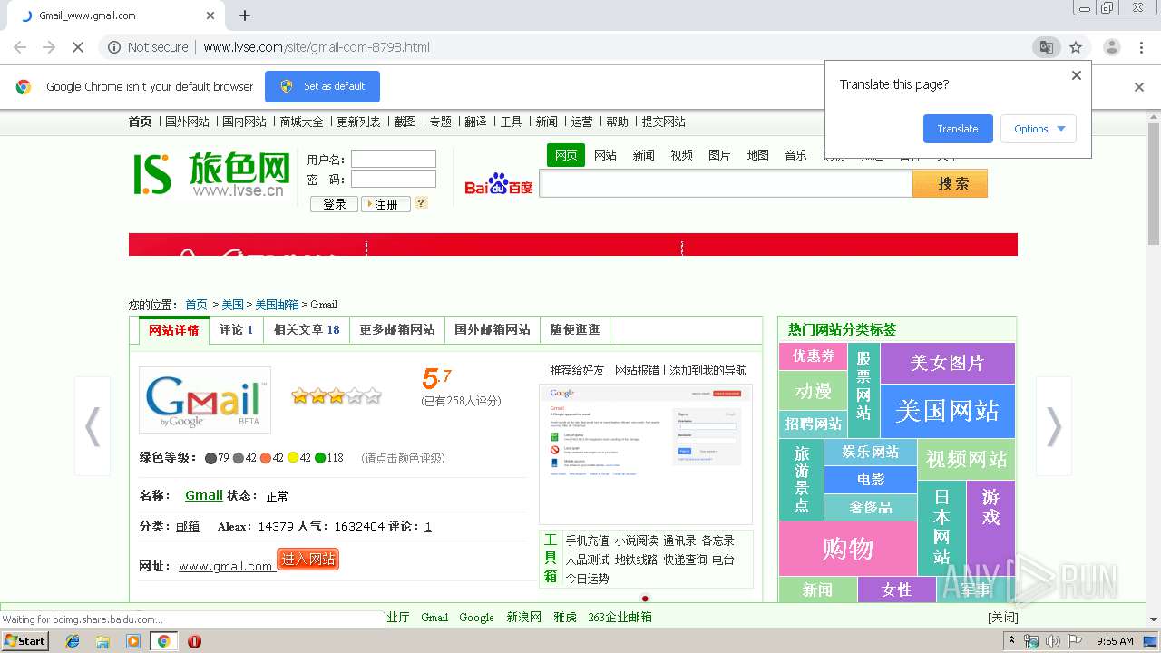Open Chrome three-dot menu

tap(1141, 47)
